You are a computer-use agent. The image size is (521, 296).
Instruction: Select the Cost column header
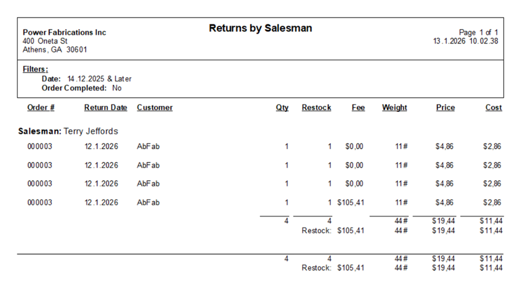[493, 108]
